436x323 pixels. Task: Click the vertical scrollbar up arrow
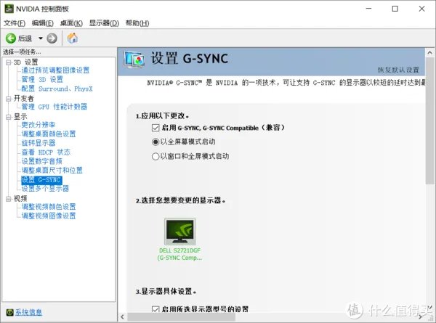tap(430, 52)
